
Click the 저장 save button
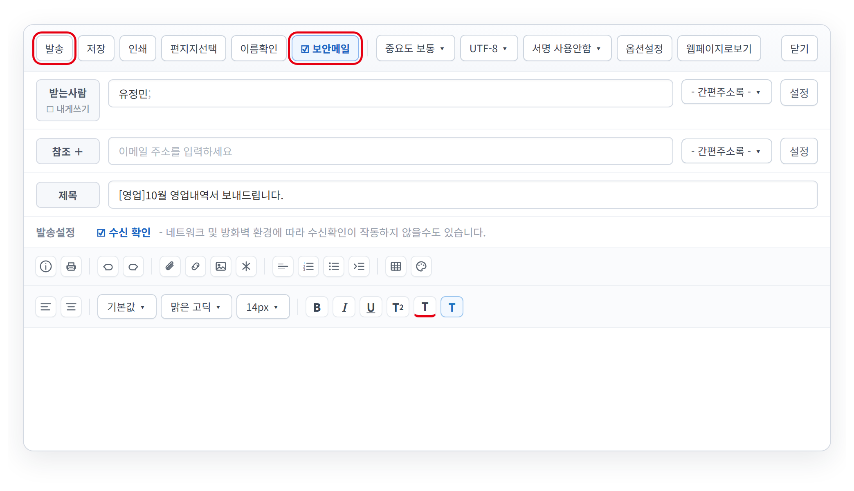(x=96, y=48)
